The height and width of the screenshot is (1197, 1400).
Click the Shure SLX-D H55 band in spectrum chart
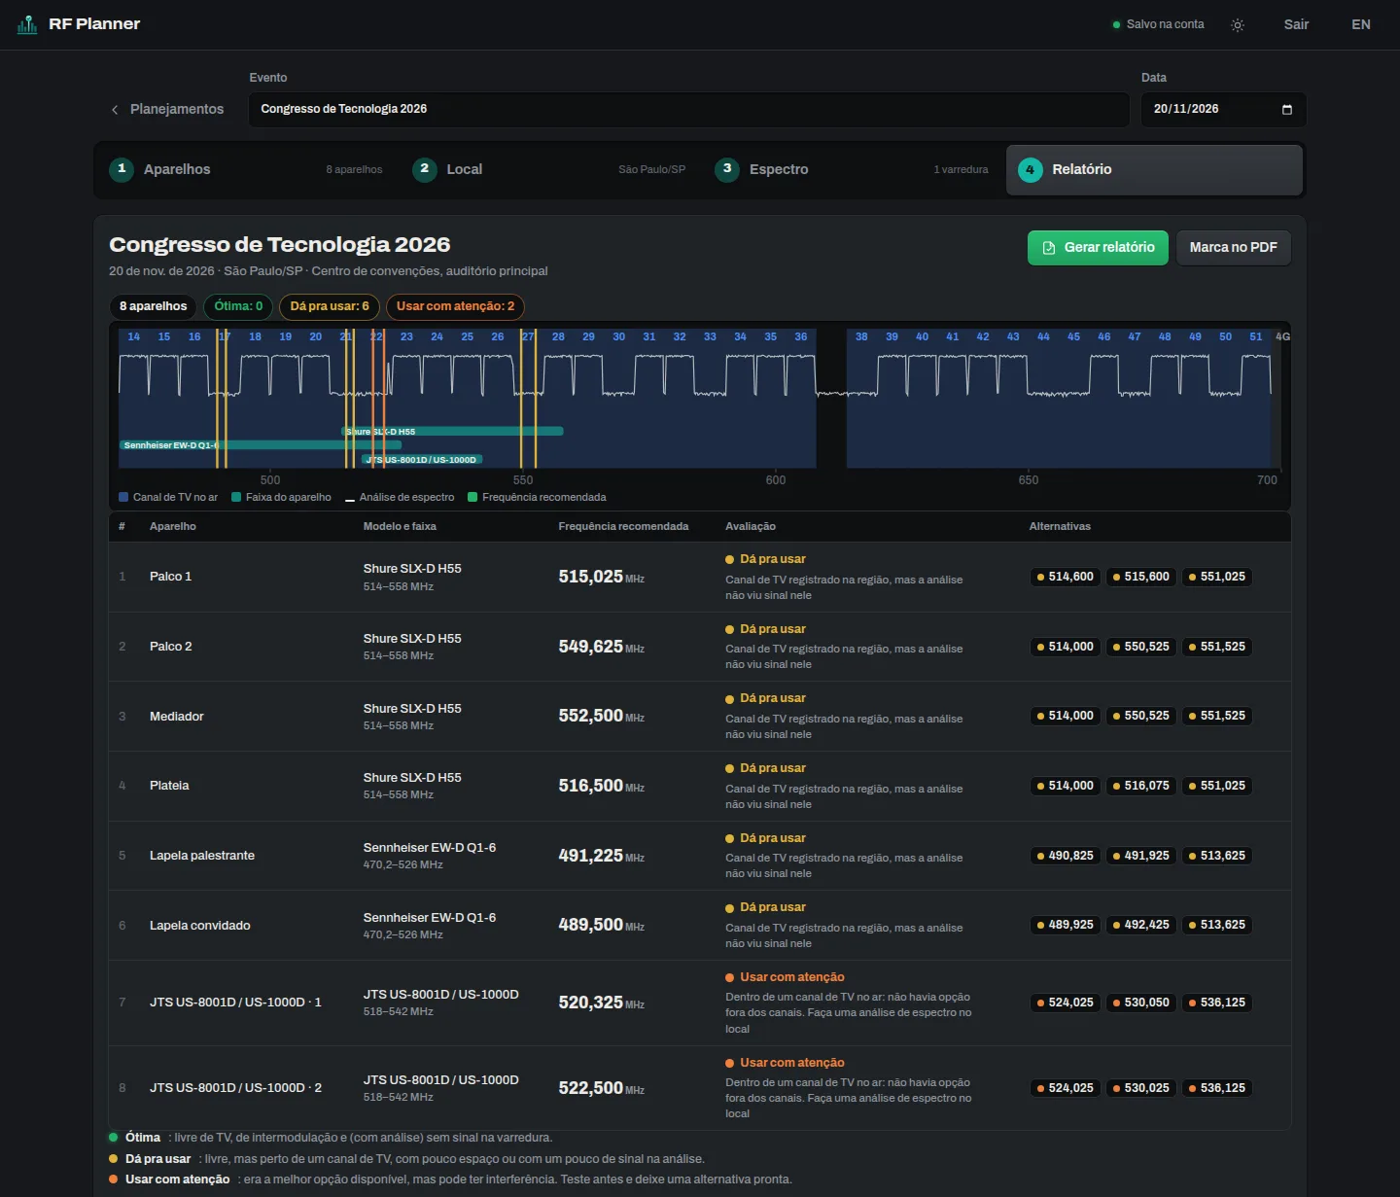(453, 432)
